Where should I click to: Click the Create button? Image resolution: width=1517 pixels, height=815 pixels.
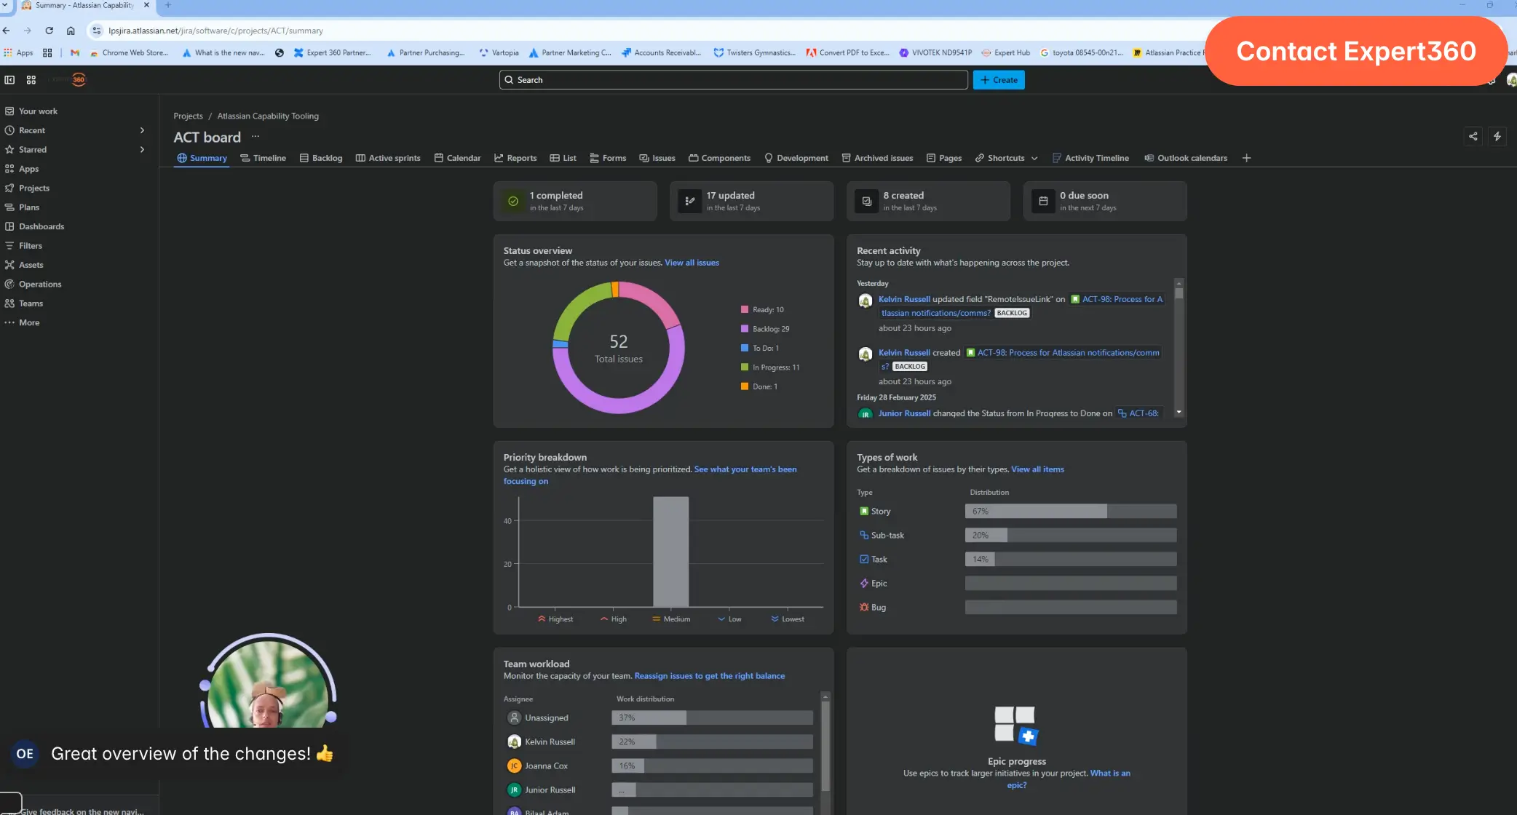click(x=999, y=80)
